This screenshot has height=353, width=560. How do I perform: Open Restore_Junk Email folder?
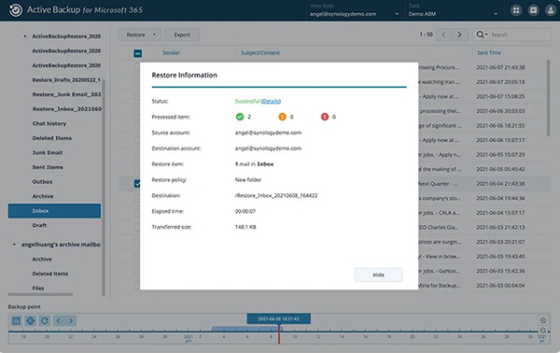tap(66, 94)
